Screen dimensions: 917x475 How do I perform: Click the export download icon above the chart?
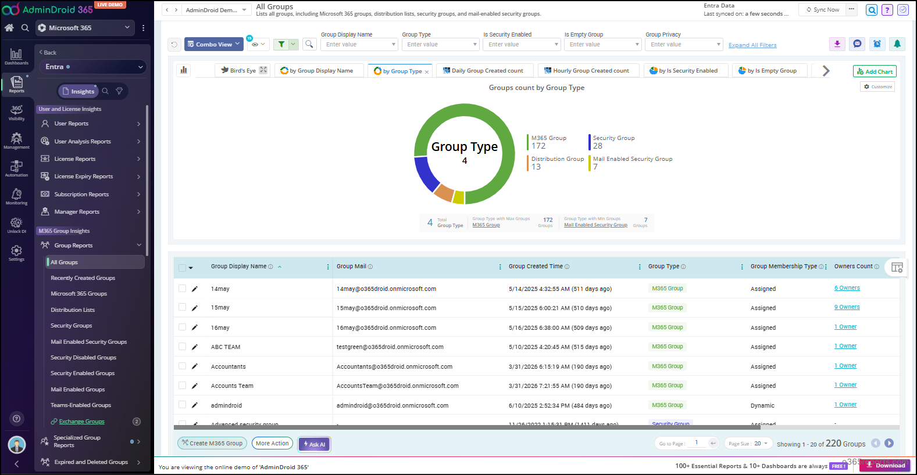click(x=837, y=44)
